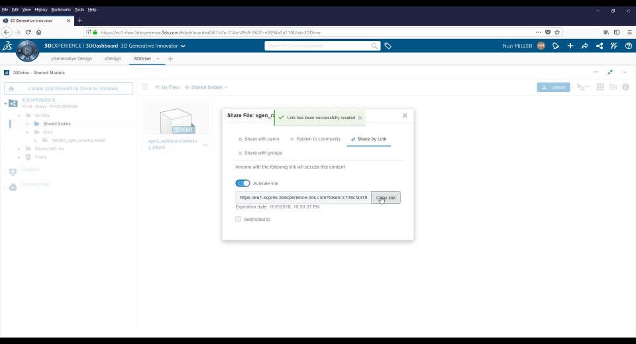Click Update 3DEXPERIENCE Drive for Windows
Screen dimensions: 636x344
click(68, 89)
